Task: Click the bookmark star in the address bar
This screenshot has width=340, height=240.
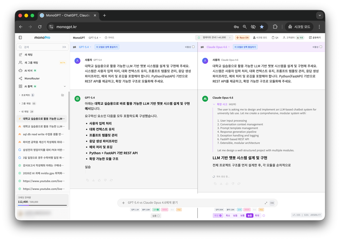Action: coord(262,27)
